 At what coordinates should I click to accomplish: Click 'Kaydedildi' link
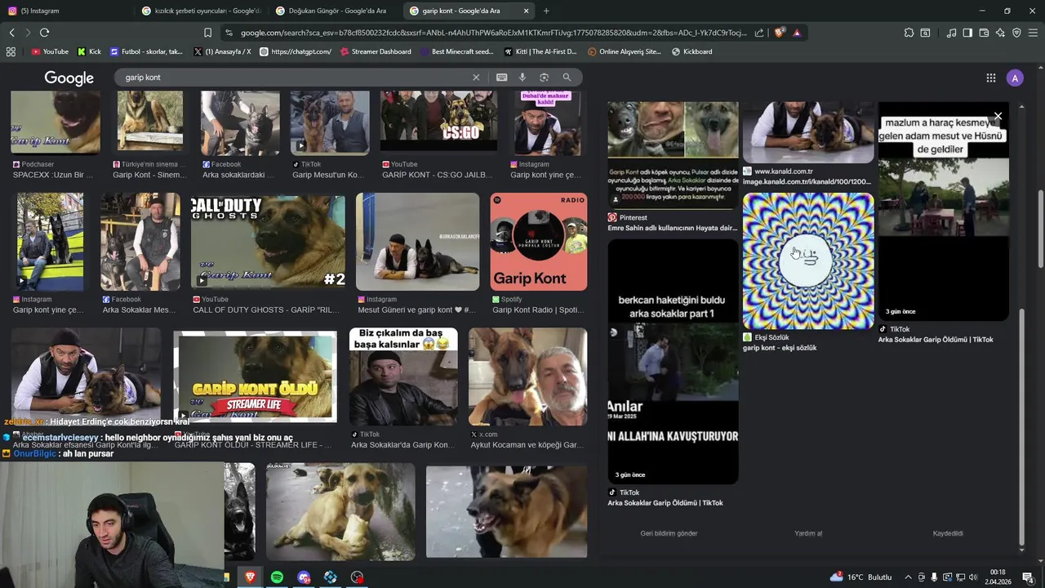click(948, 533)
